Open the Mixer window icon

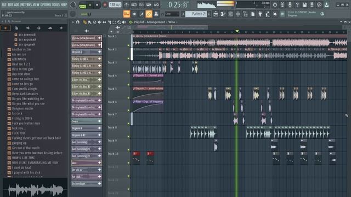(x=237, y=14)
